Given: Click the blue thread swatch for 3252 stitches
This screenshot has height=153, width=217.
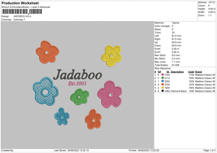Looking at the screenshot, I should coord(163,81).
